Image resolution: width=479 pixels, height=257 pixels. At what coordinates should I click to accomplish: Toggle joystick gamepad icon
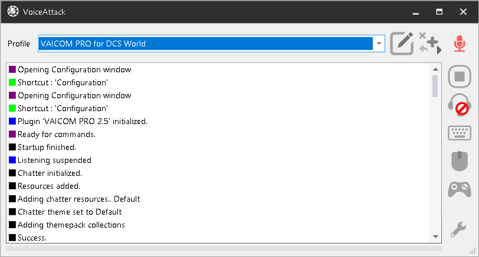click(x=460, y=189)
